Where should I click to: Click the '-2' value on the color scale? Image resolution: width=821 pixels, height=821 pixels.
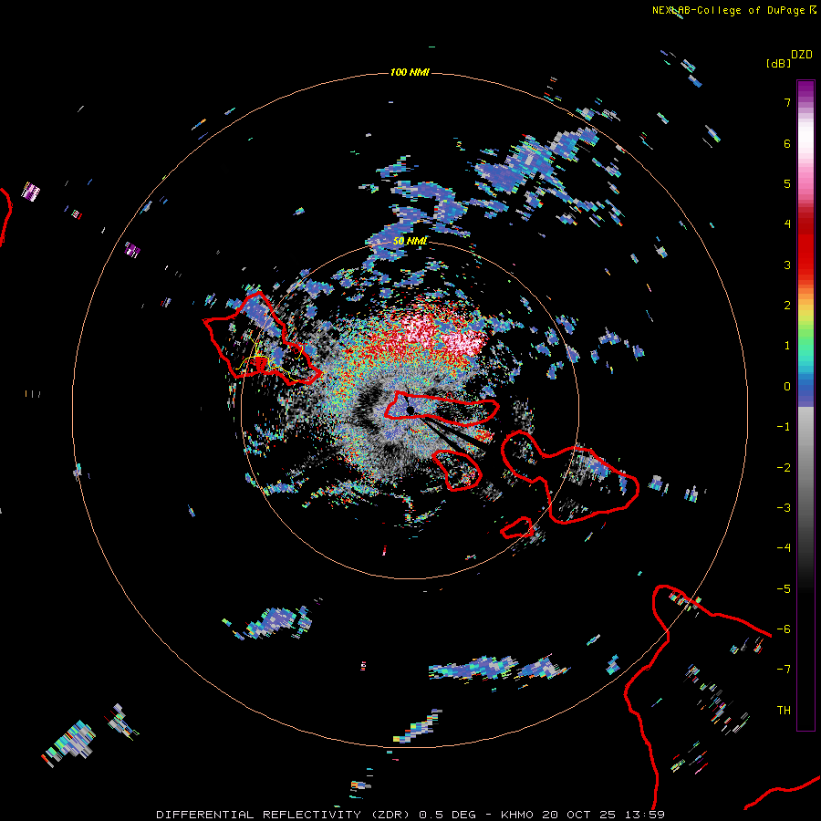(784, 468)
